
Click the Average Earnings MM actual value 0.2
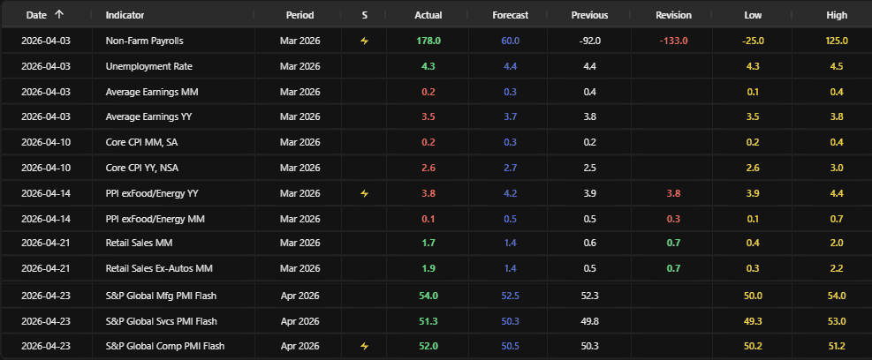pyautogui.click(x=428, y=92)
